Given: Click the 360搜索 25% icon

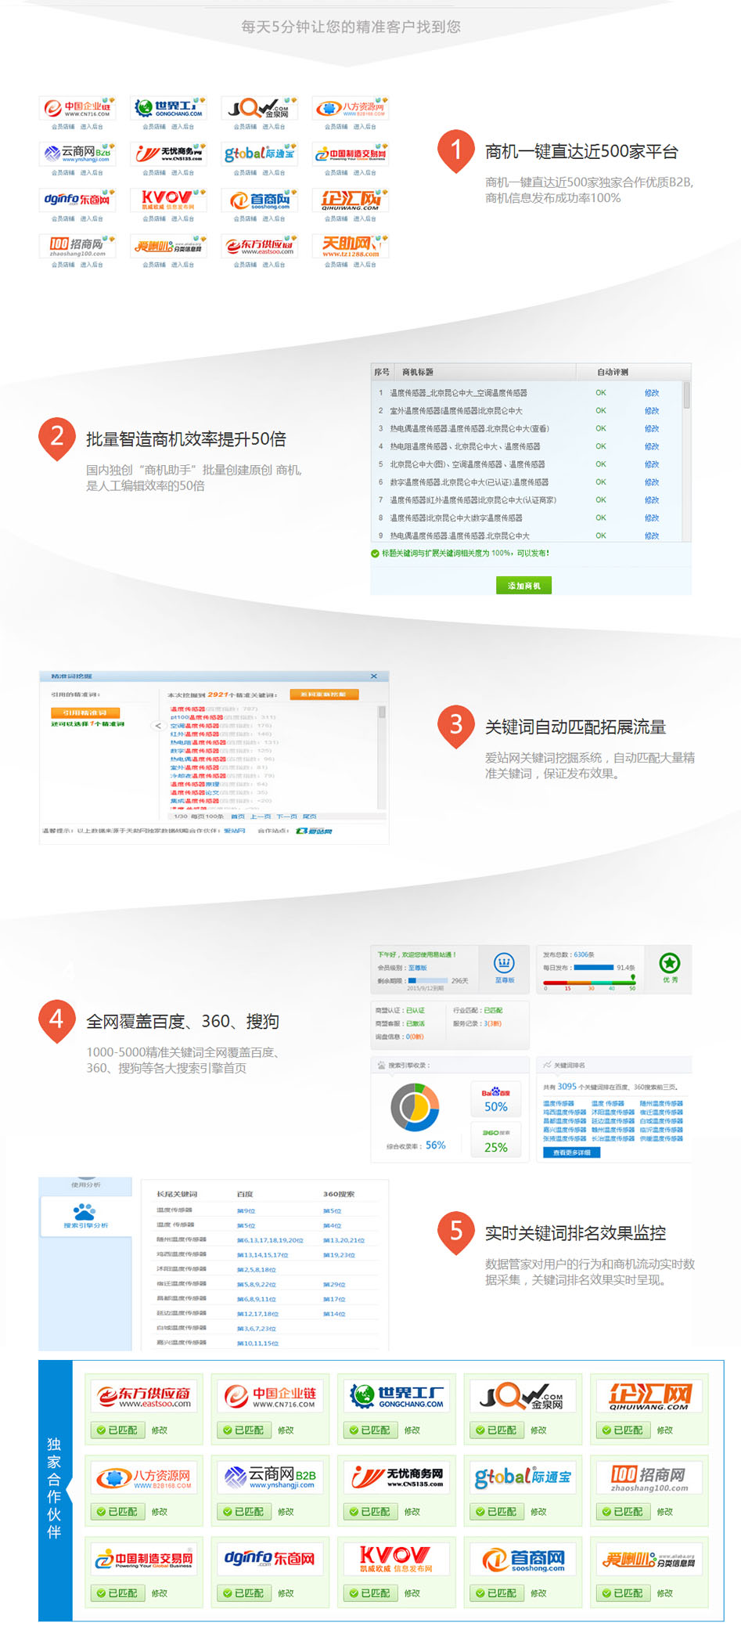Looking at the screenshot, I should click(496, 1141).
